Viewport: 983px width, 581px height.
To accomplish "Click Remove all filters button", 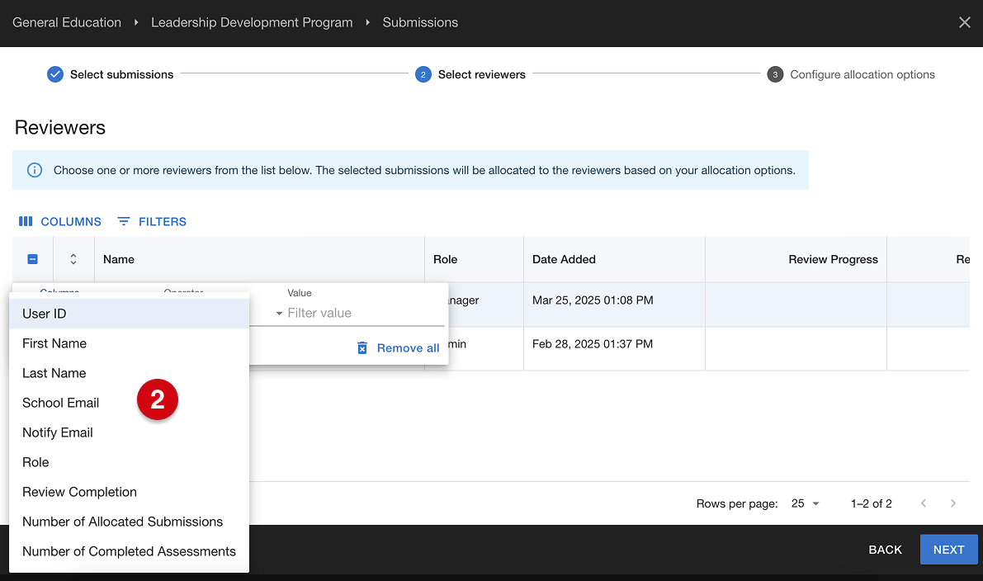I will point(398,347).
